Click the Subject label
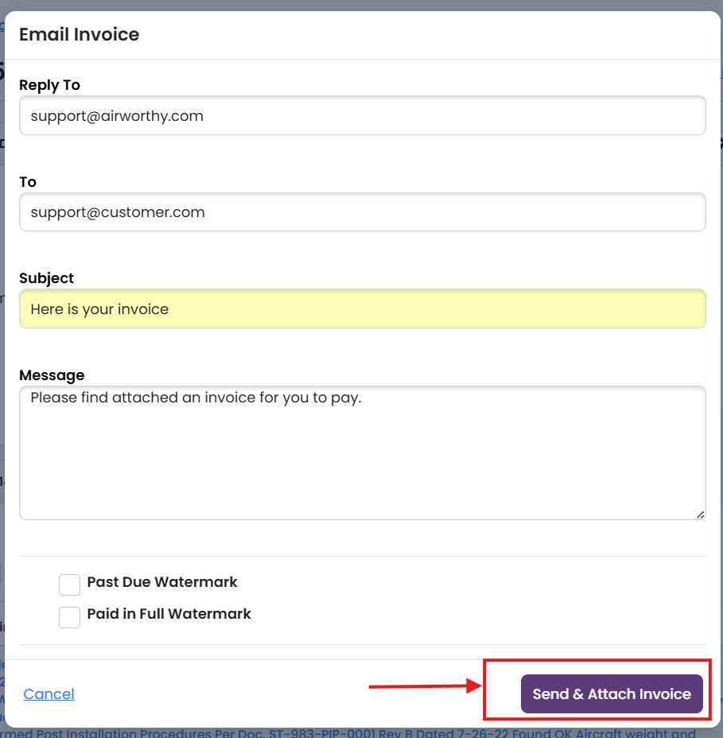The height and width of the screenshot is (738, 723). point(46,278)
